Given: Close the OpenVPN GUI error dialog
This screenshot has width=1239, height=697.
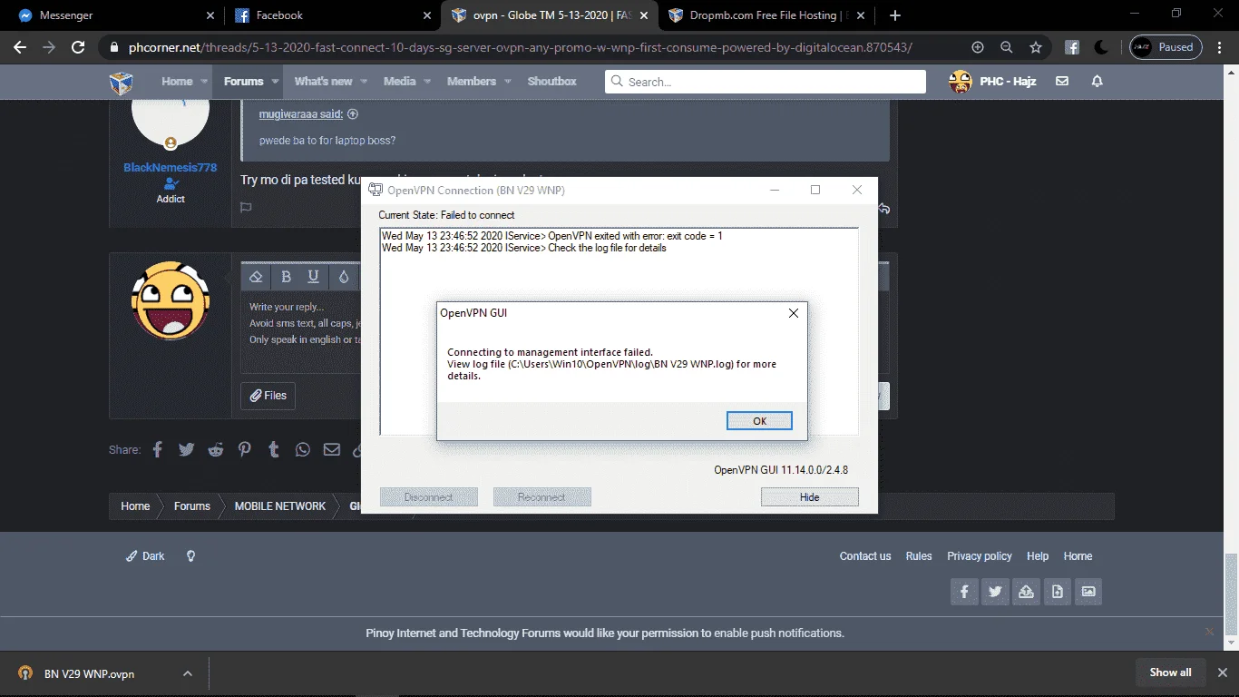Looking at the screenshot, I should point(794,313).
